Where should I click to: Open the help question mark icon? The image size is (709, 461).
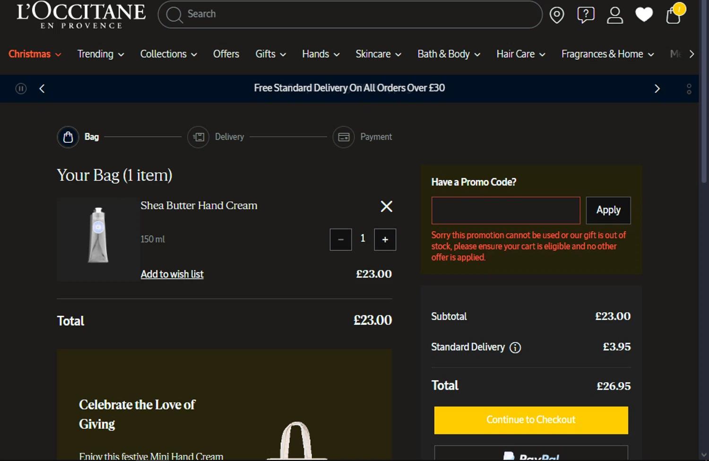click(x=586, y=15)
